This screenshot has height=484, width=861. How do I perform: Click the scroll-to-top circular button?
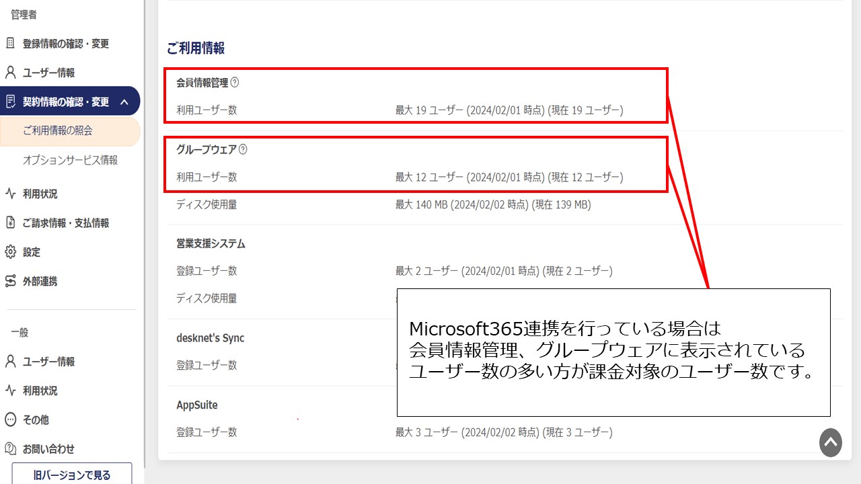click(x=830, y=443)
